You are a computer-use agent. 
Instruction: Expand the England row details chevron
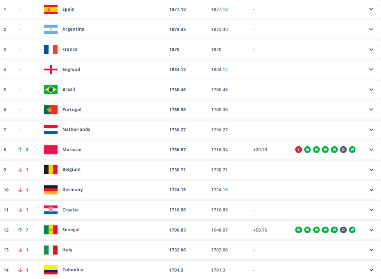click(x=371, y=69)
